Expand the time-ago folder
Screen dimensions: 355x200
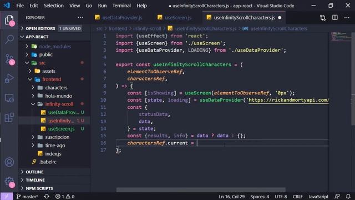(55, 146)
